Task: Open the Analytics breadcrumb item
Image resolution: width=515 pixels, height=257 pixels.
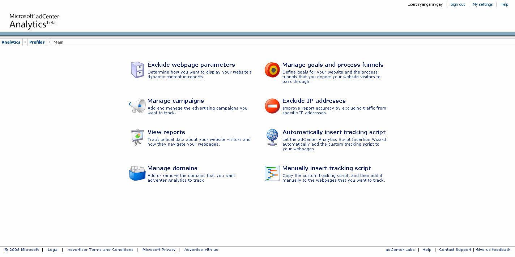Action: pyautogui.click(x=11, y=42)
